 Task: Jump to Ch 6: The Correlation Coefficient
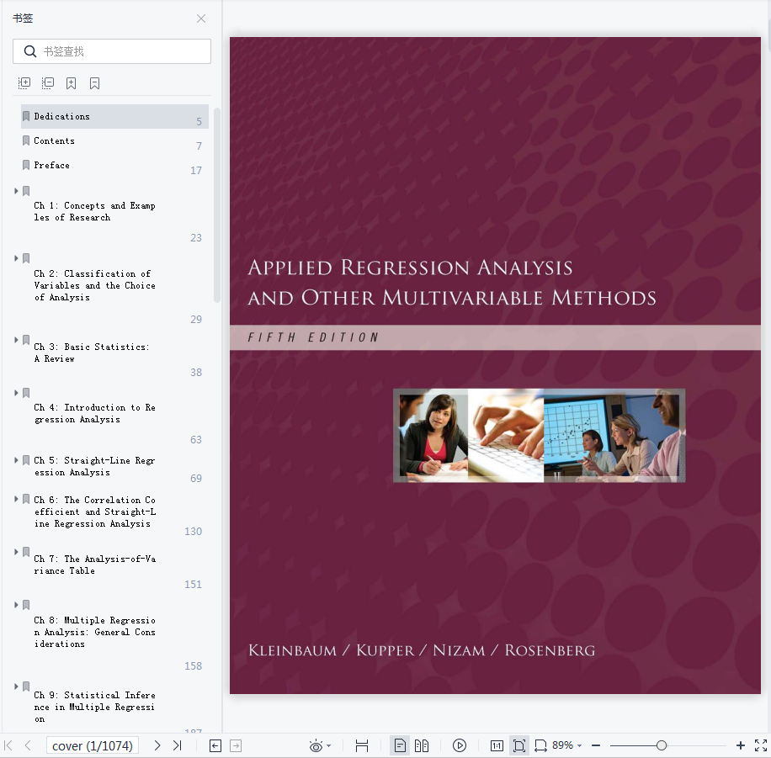coord(94,512)
